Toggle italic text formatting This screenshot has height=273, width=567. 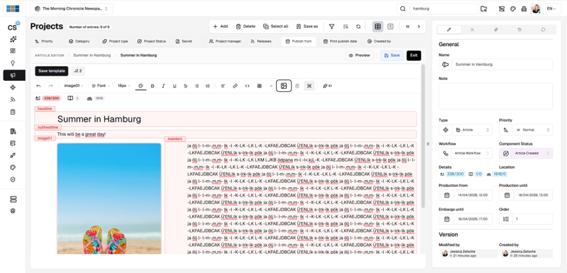(x=163, y=86)
